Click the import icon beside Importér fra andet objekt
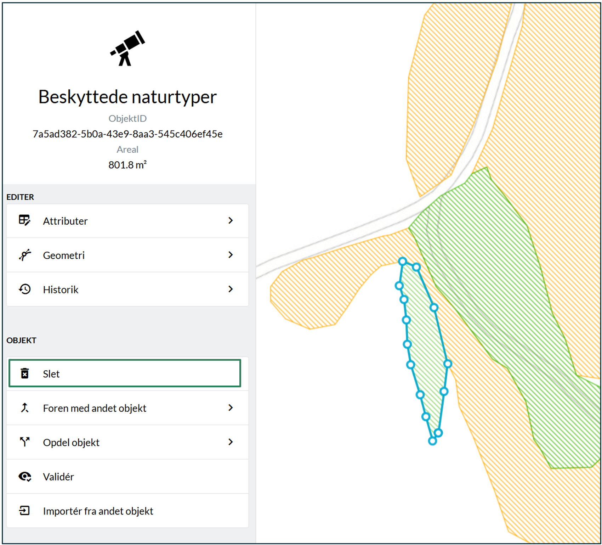The width and height of the screenshot is (602, 545). point(24,511)
